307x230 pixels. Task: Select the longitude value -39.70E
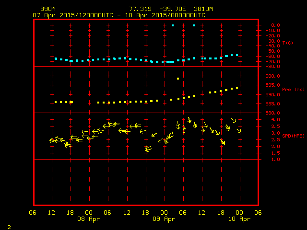point(172,9)
